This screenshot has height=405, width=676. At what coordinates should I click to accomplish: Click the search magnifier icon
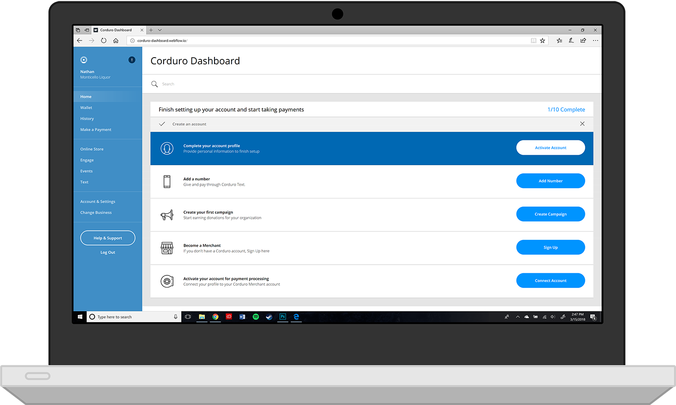[155, 84]
